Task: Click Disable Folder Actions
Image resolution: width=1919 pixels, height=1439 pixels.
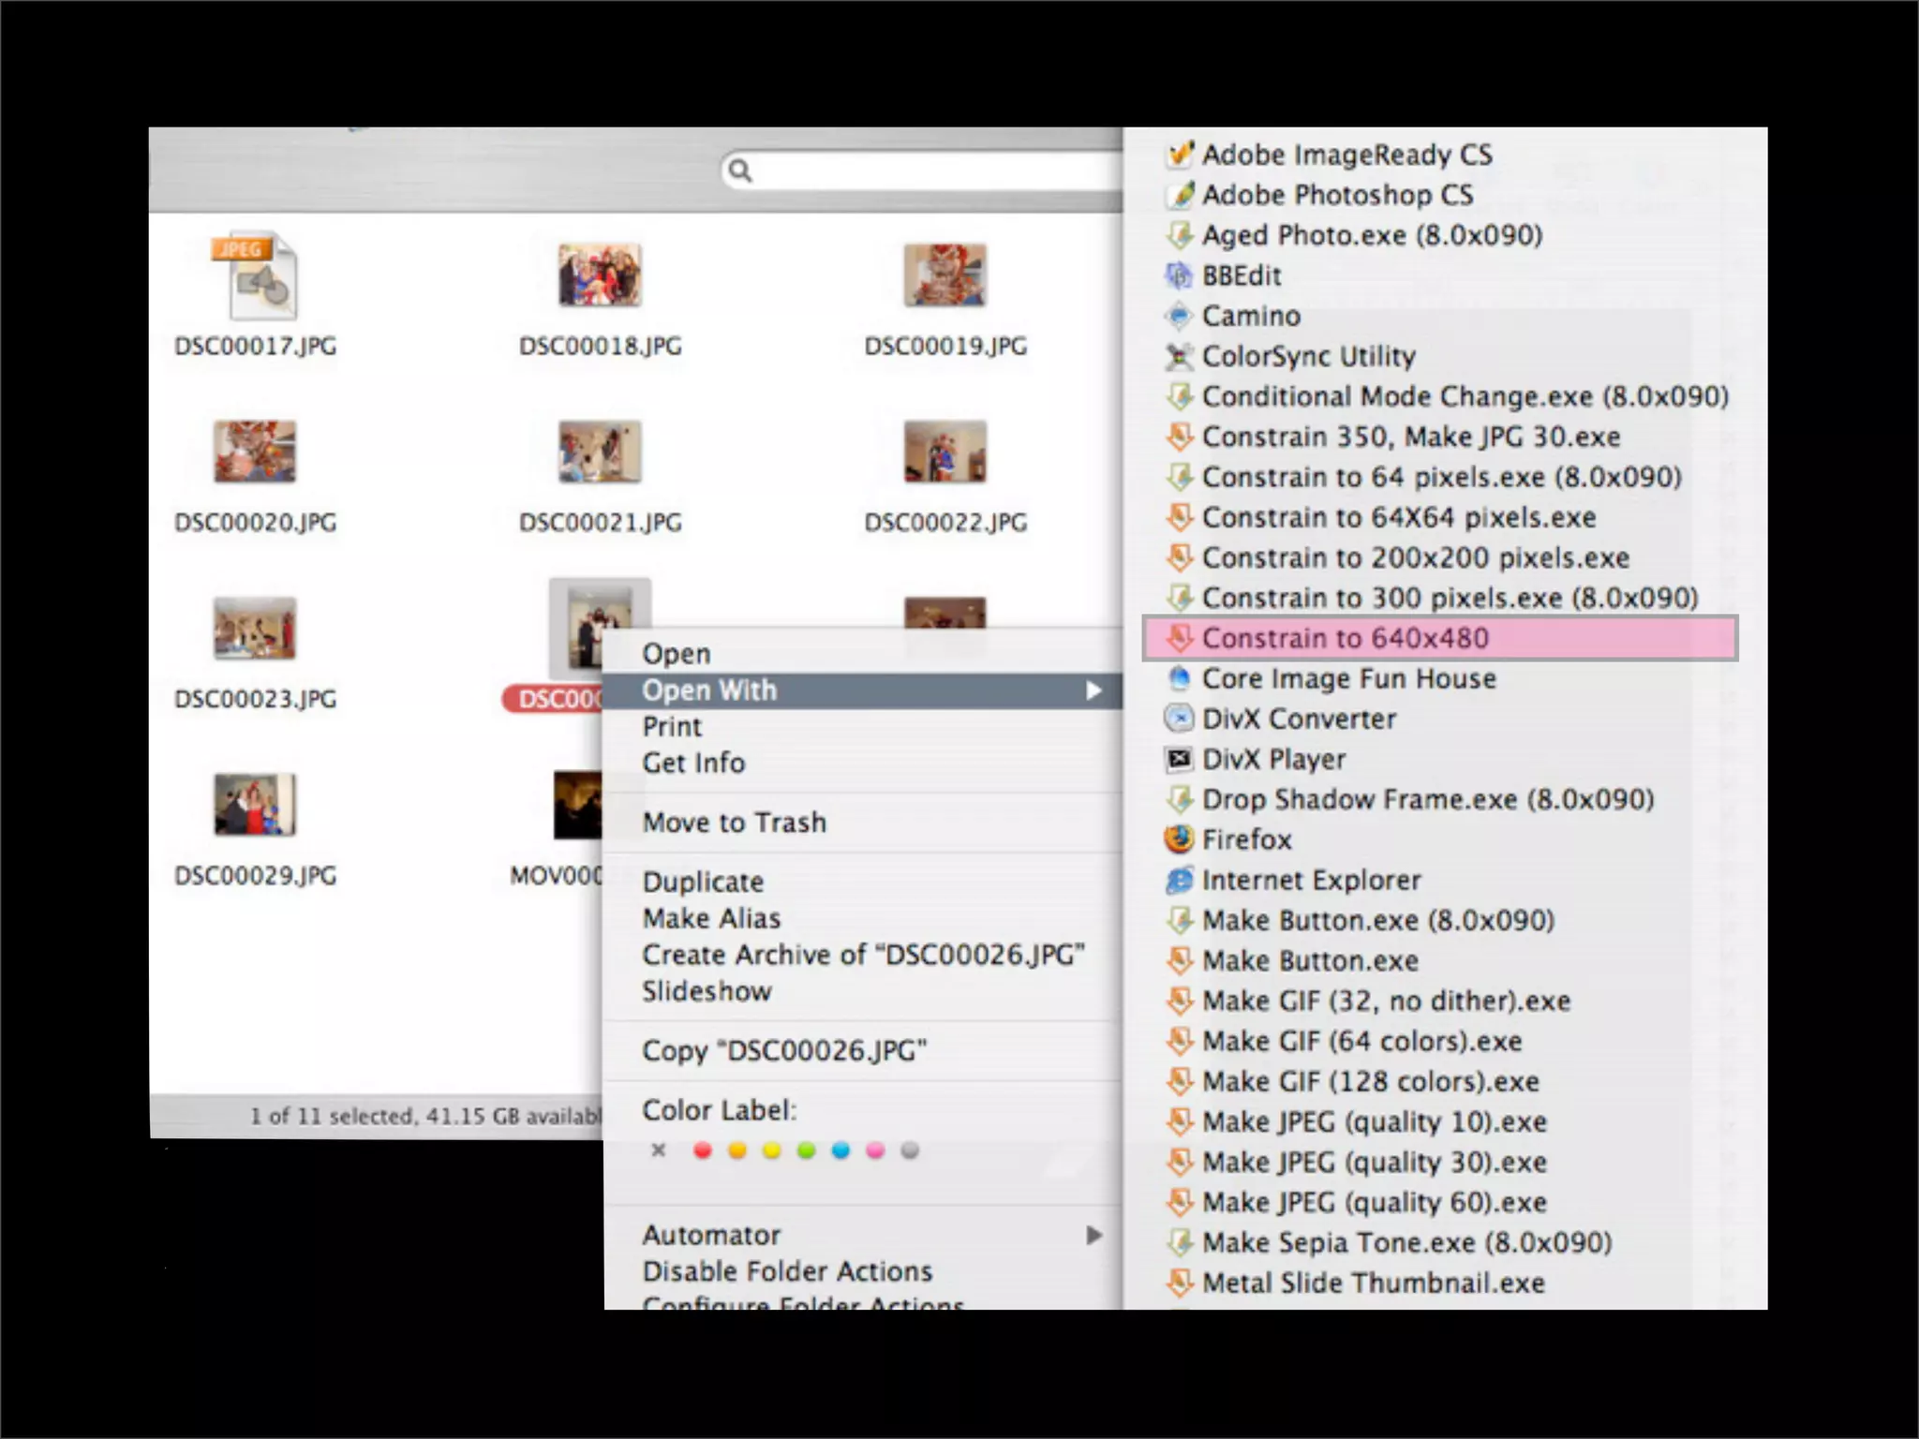Action: pyautogui.click(x=787, y=1271)
